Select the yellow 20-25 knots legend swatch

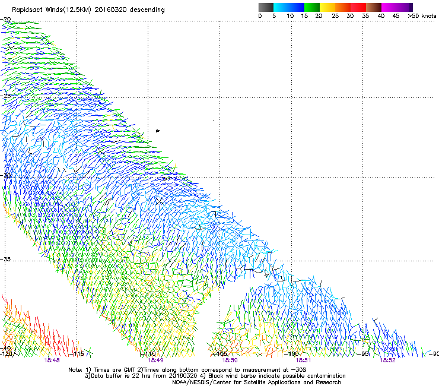click(x=327, y=7)
